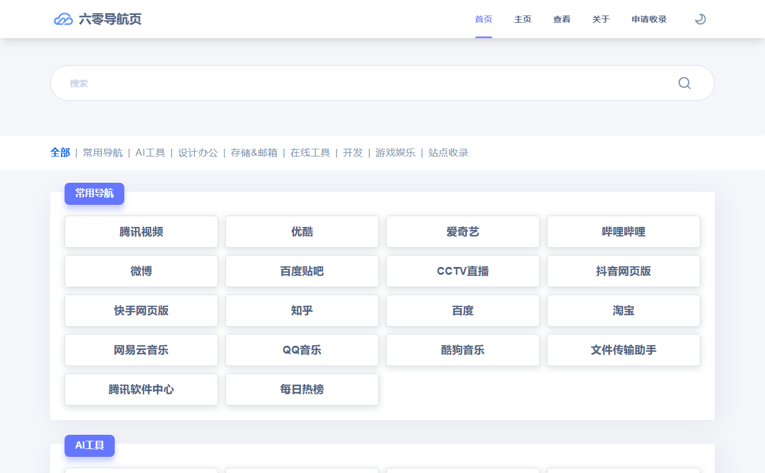This screenshot has height=473, width=765.
Task: Open the 首页 nav tab
Action: (484, 19)
